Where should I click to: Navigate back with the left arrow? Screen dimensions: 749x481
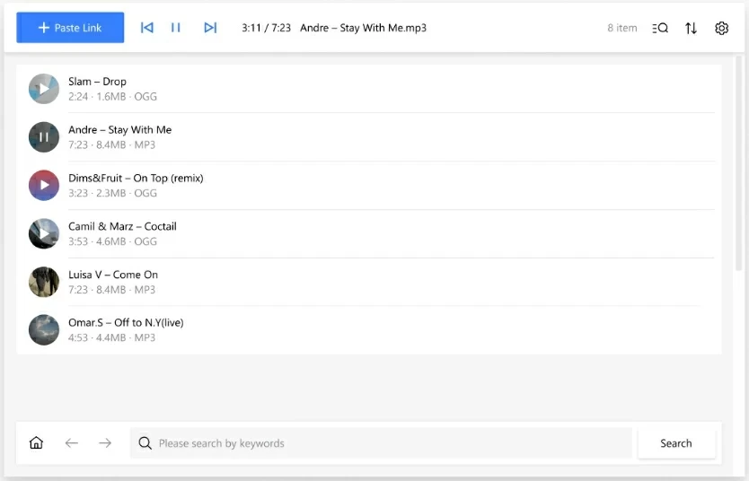(72, 443)
